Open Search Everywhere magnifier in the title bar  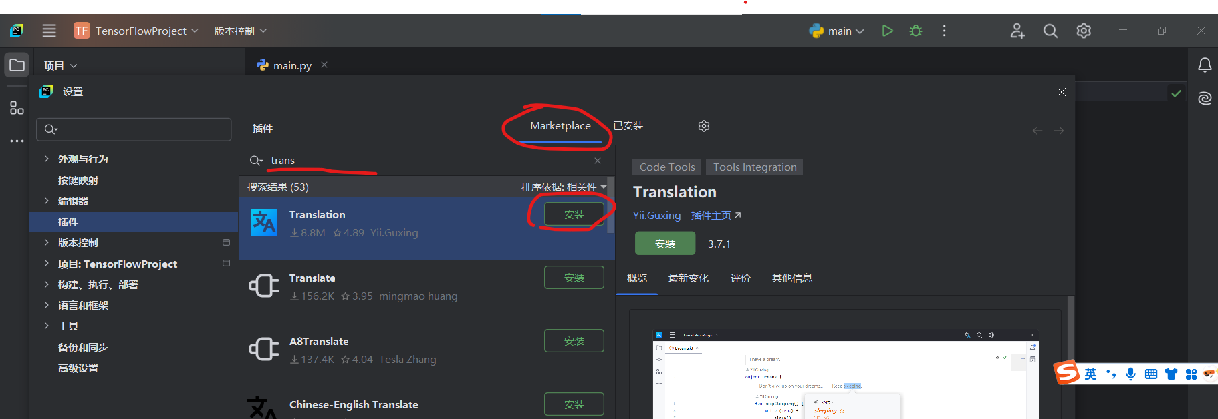1050,31
